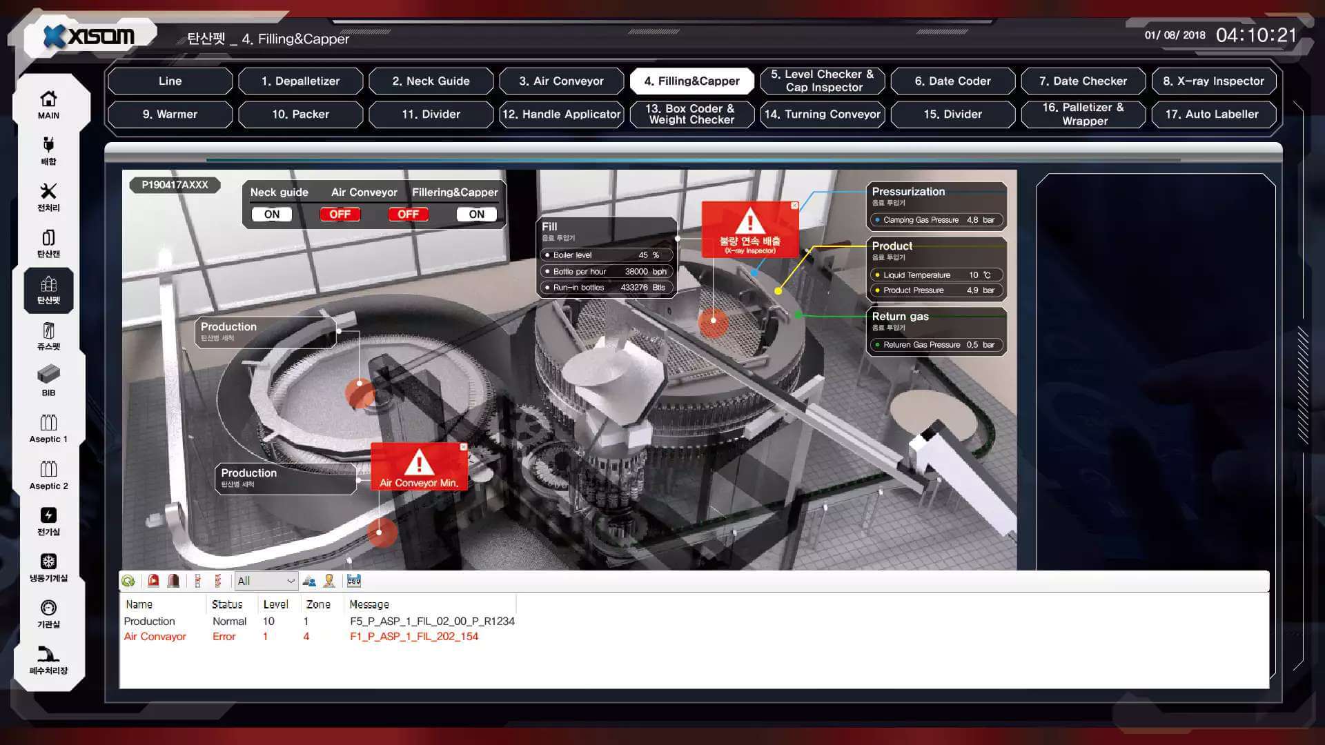1325x745 pixels.
Task: Click the green refresh alarm list icon
Action: (128, 581)
